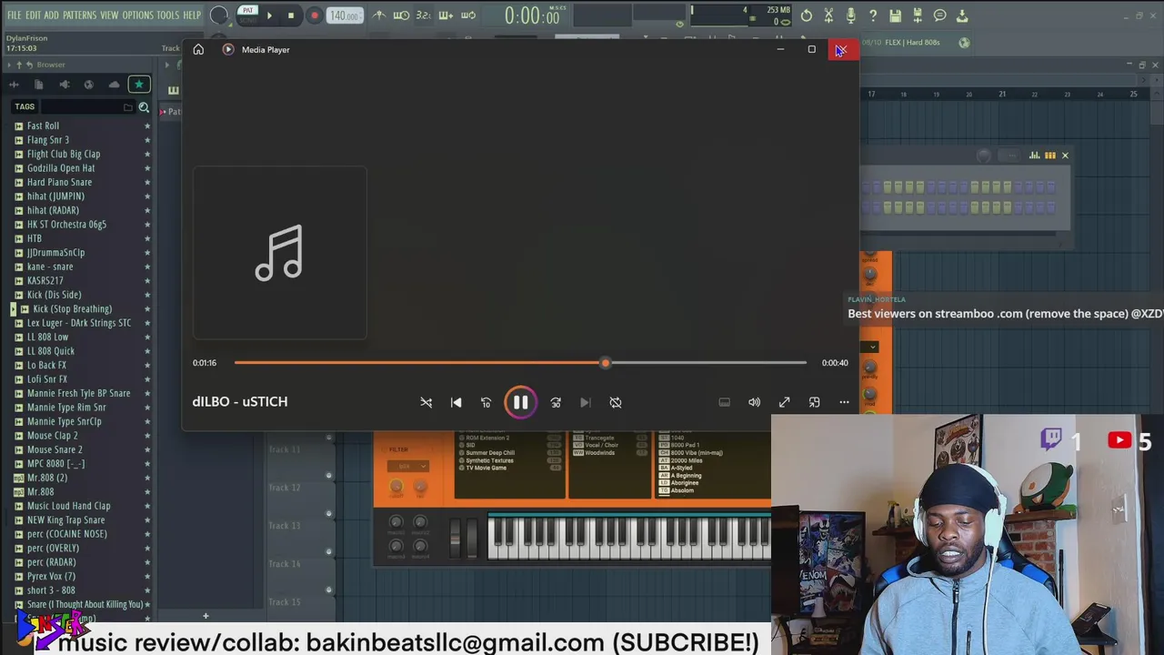Unstar the 'Flight Club Big Clap' favorite
Image resolution: width=1164 pixels, height=655 pixels.
[147, 154]
